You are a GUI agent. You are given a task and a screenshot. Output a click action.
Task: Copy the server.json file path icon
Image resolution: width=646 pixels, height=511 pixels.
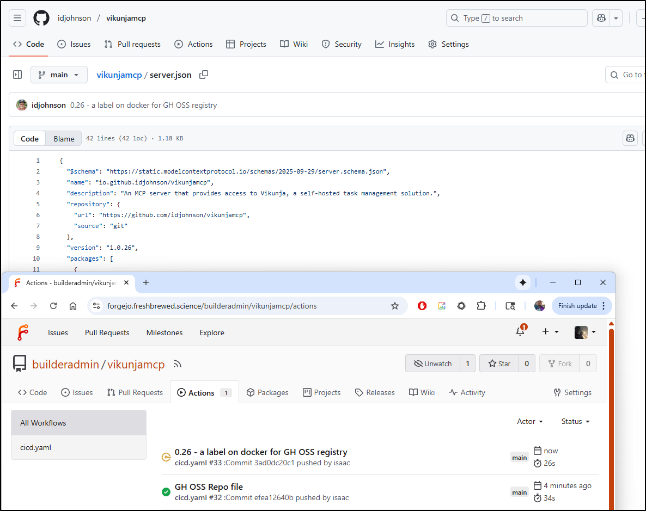[204, 75]
